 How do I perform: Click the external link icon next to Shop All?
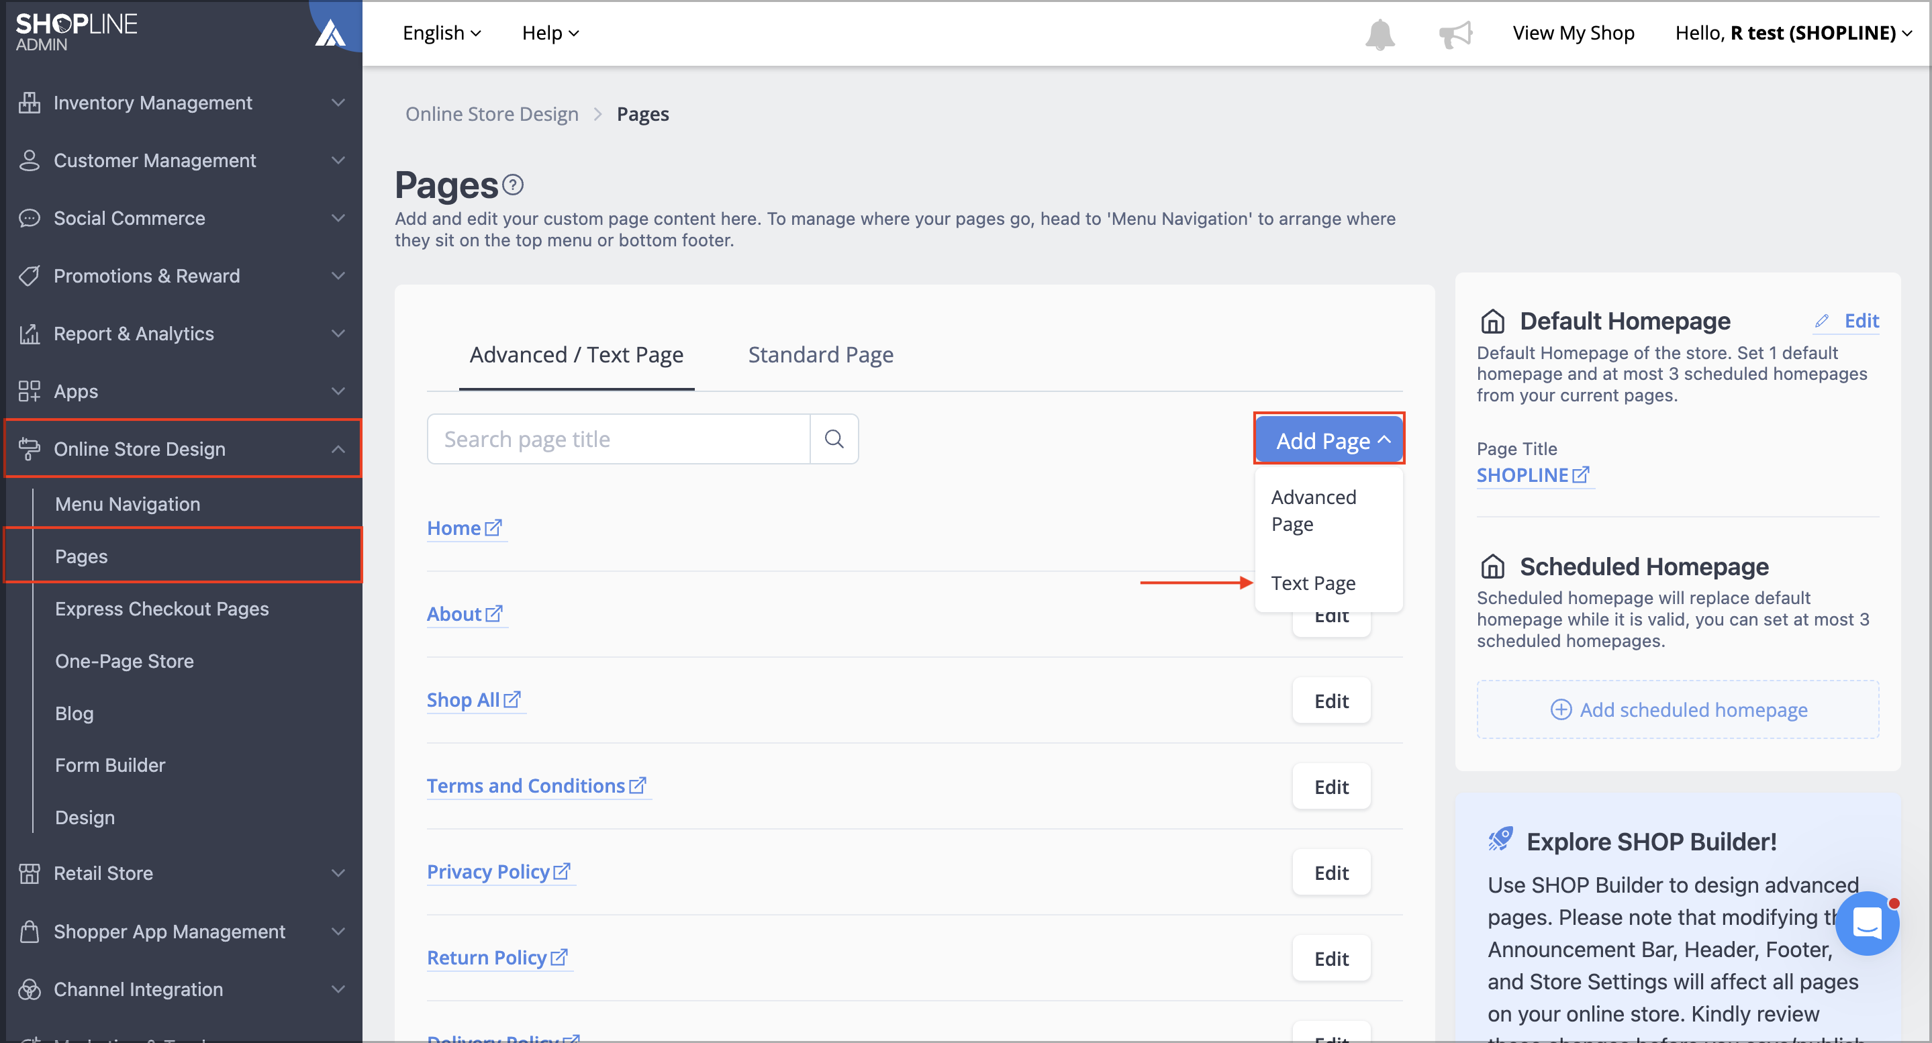(512, 699)
